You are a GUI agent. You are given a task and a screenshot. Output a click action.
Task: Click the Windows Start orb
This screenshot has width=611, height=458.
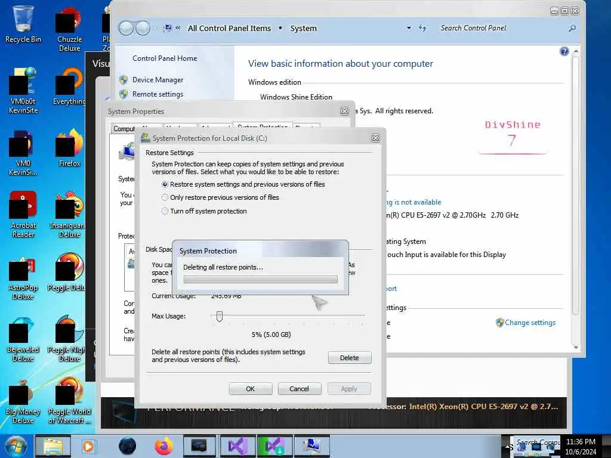click(16, 446)
